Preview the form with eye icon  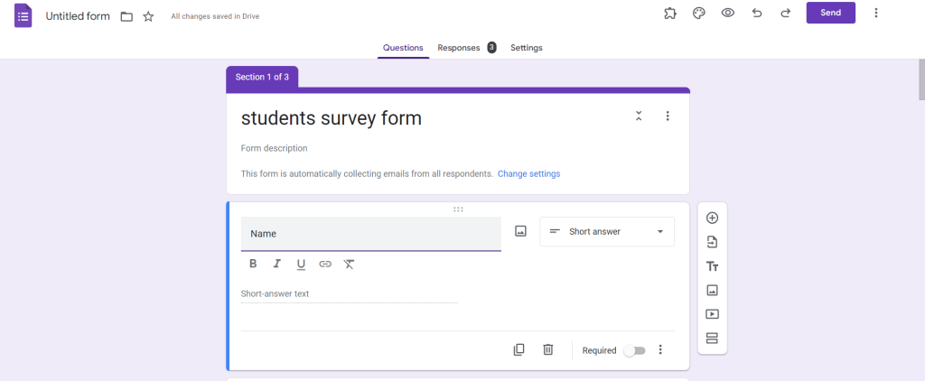click(x=728, y=13)
